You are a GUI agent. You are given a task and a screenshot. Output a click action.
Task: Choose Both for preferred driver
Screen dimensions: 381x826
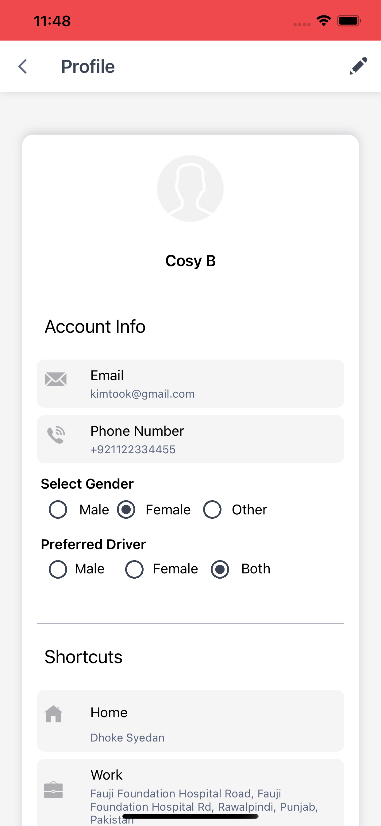tap(220, 569)
